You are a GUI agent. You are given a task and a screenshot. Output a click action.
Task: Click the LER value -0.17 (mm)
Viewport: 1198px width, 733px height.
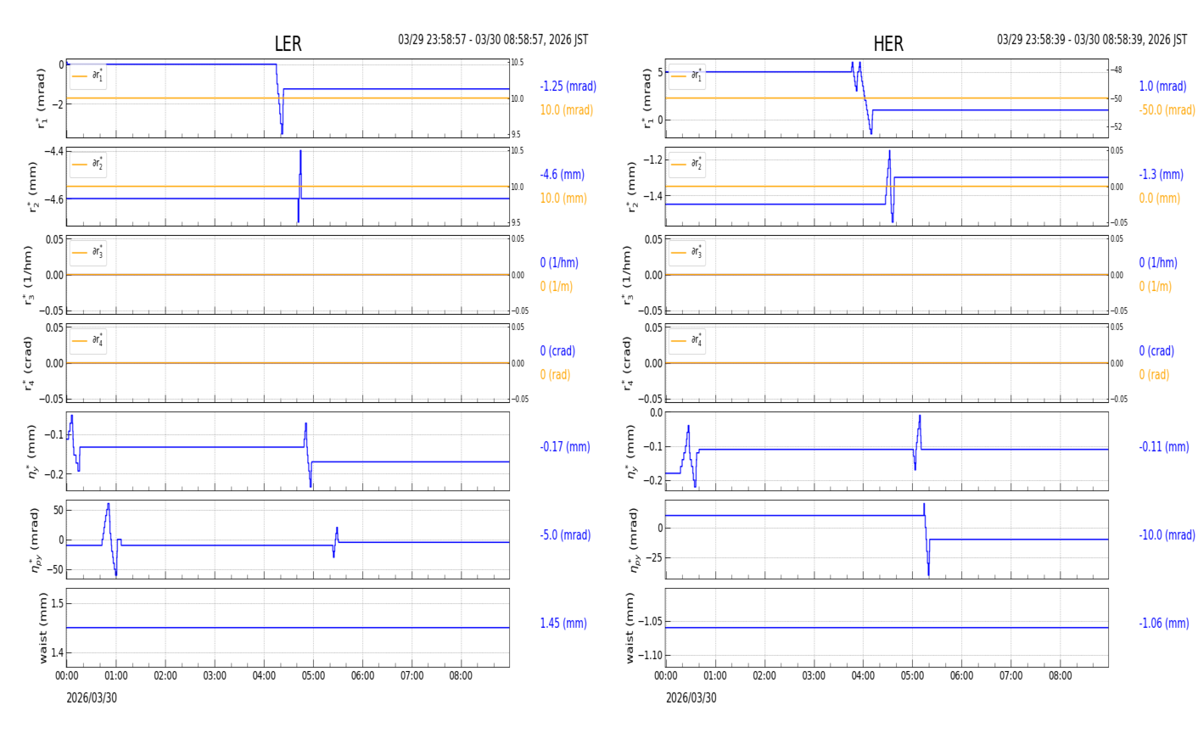coord(565,447)
